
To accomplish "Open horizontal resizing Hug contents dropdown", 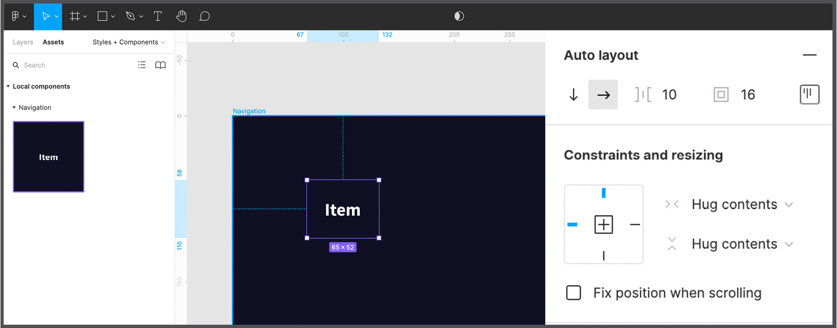I will coord(742,205).
